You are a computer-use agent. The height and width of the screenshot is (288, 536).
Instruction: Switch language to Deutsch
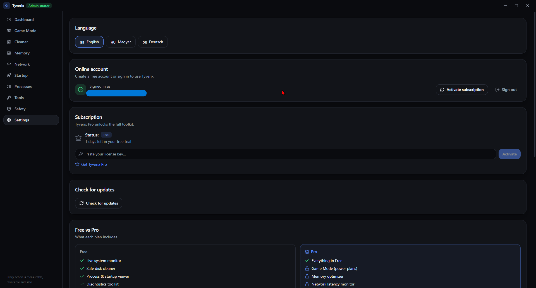pyautogui.click(x=153, y=42)
